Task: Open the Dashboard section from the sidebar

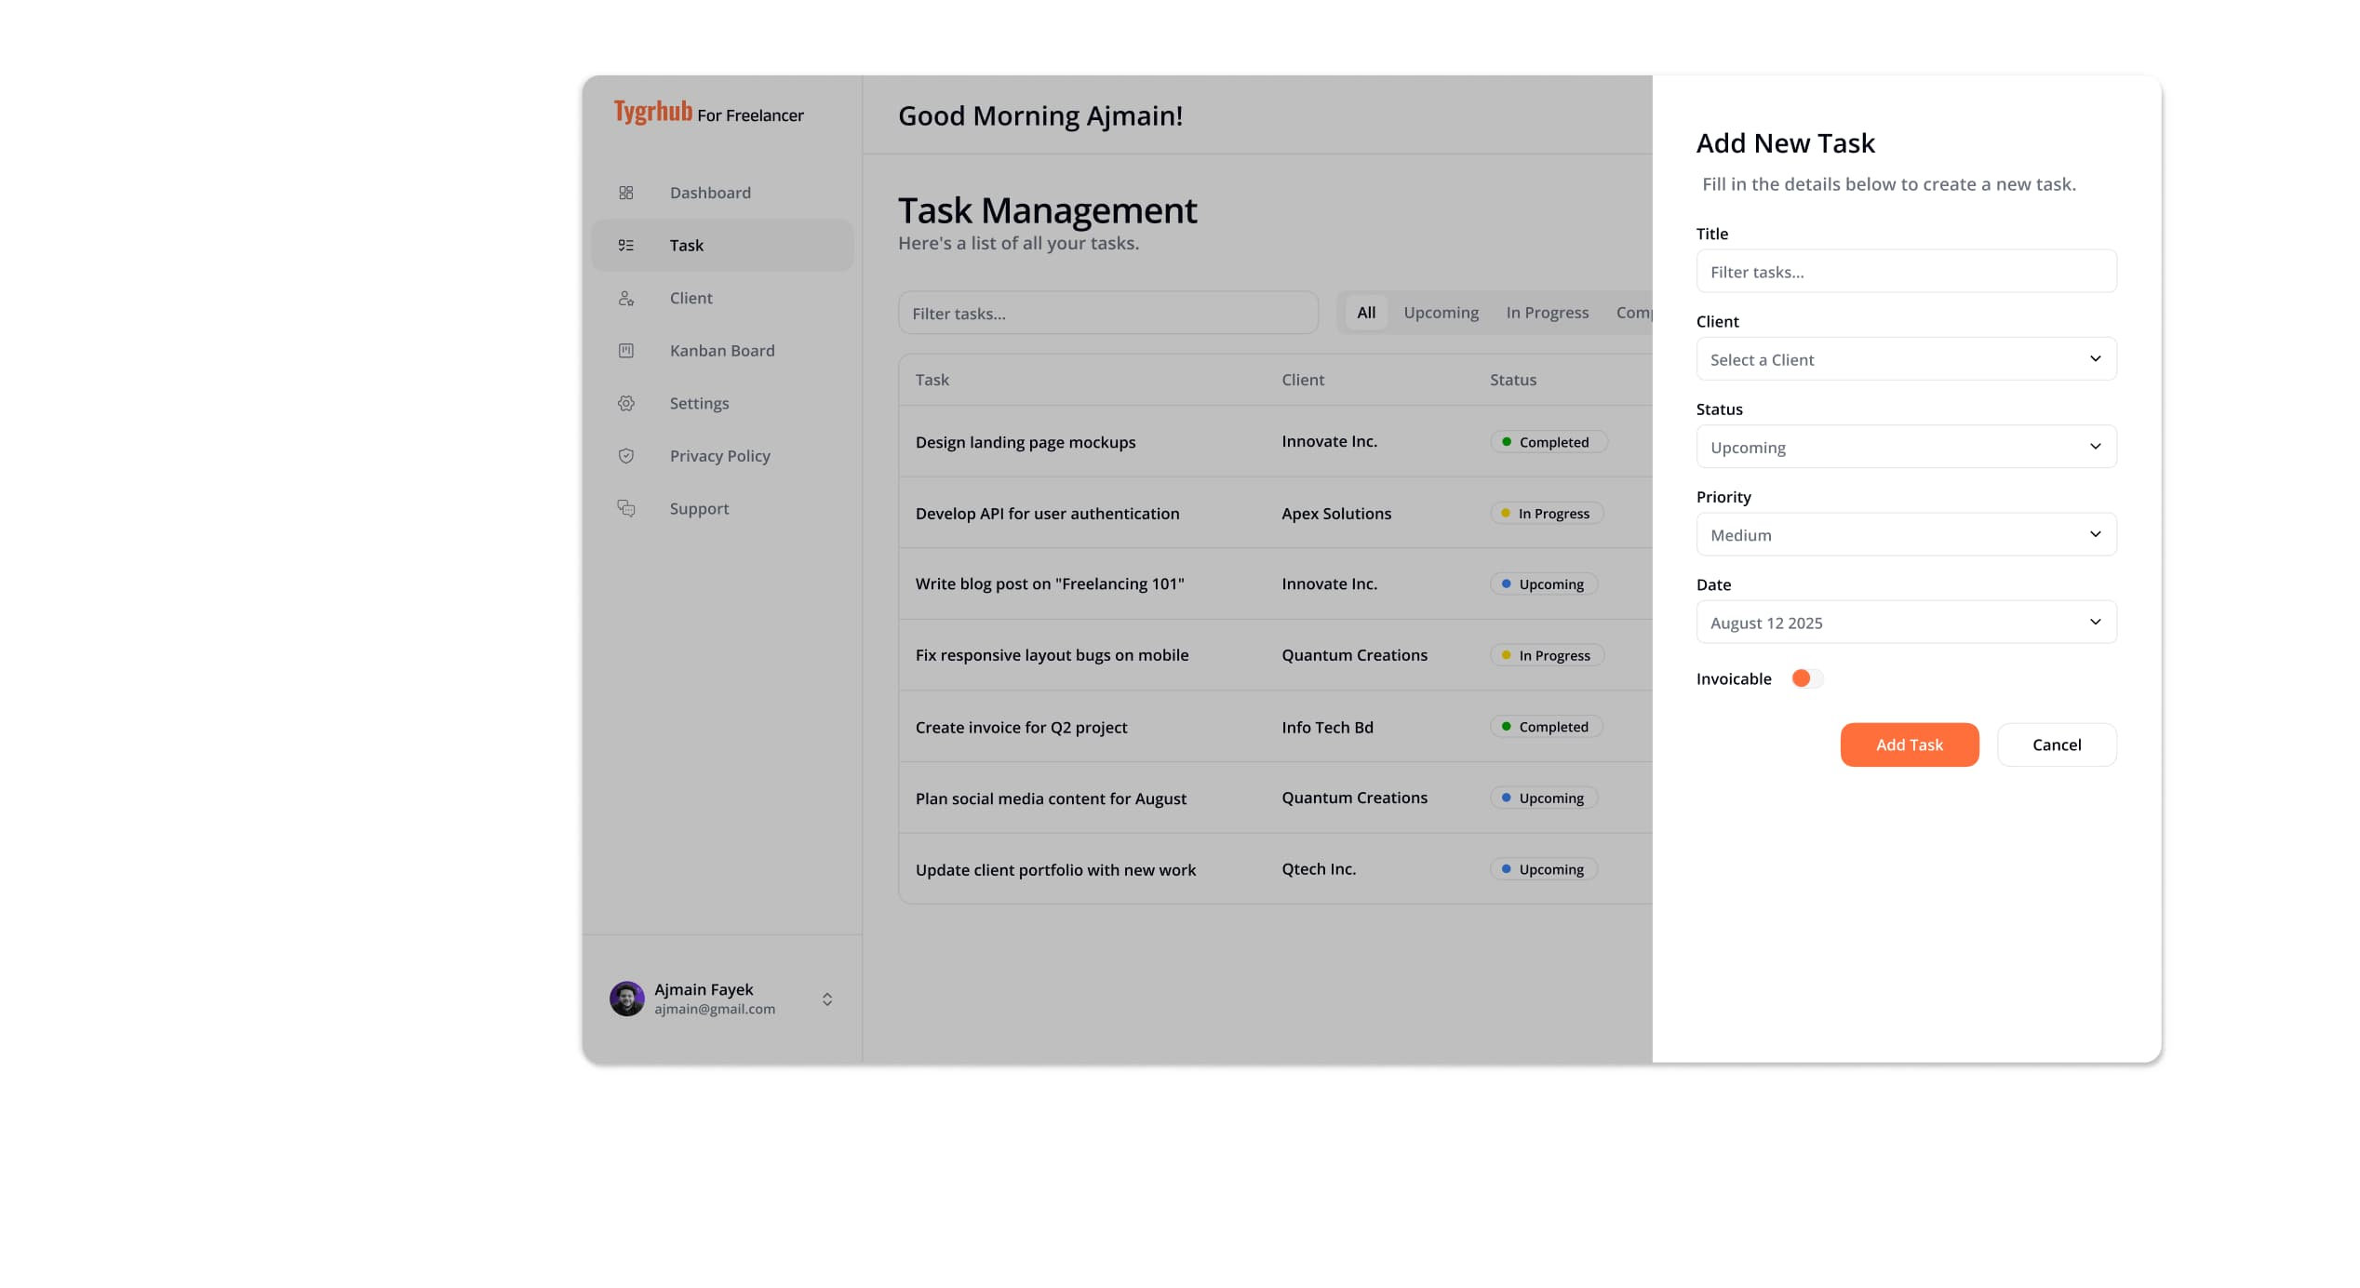Action: click(x=626, y=193)
